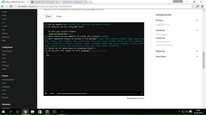Open Statistic under Views
Image resolution: width=206 pixels, height=115 pixels.
(x=5, y=97)
